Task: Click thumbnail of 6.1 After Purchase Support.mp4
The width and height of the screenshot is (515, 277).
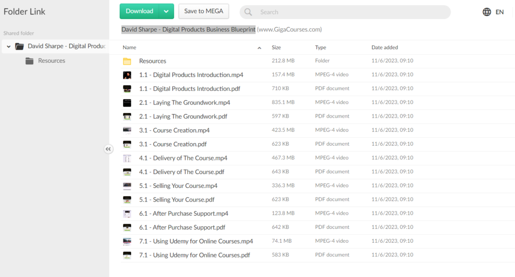Action: point(127,214)
